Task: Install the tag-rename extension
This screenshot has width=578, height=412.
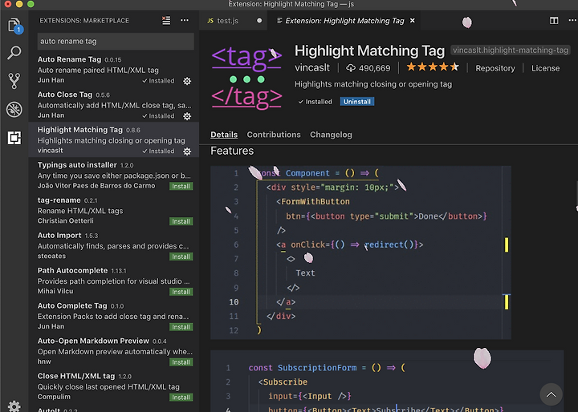Action: click(x=181, y=221)
